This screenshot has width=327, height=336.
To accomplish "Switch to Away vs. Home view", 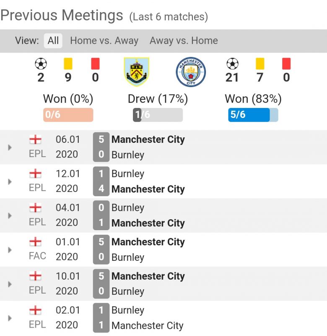I will pos(184,41).
